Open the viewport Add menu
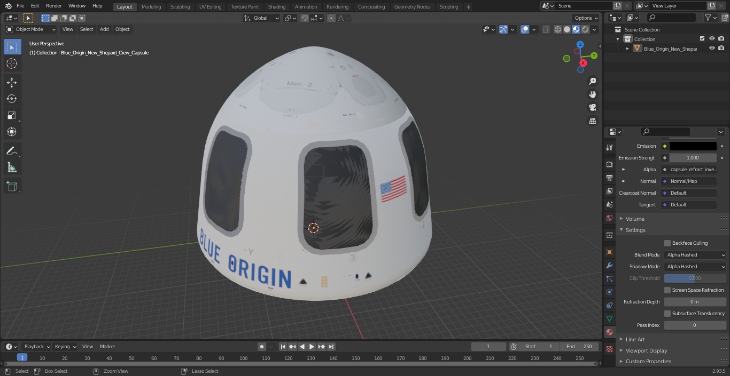The height and width of the screenshot is (376, 730). (x=104, y=29)
